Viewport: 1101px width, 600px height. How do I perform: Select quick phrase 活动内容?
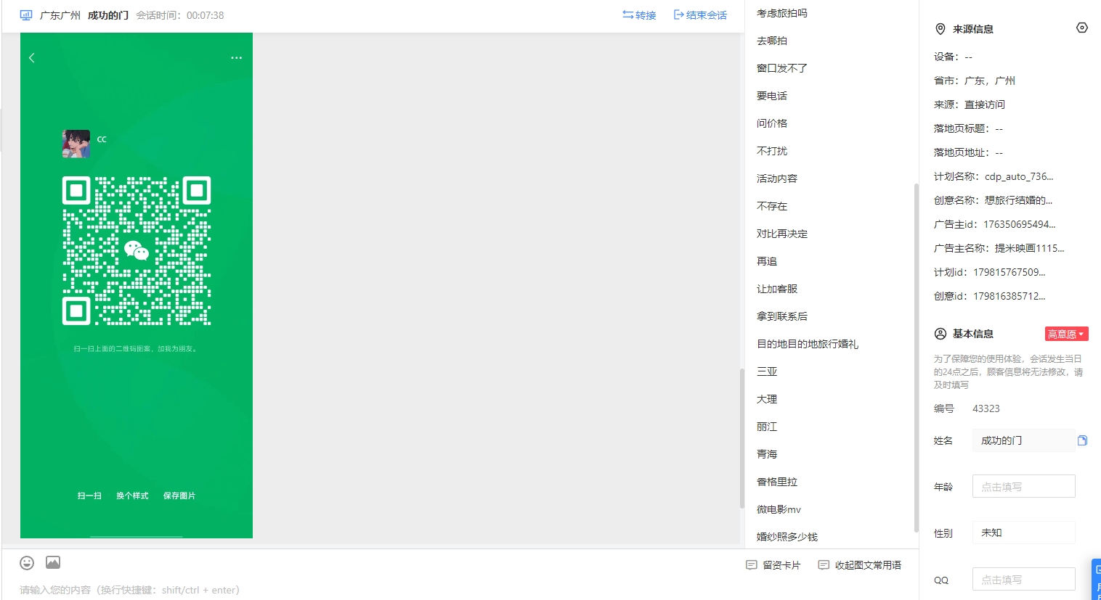(776, 178)
